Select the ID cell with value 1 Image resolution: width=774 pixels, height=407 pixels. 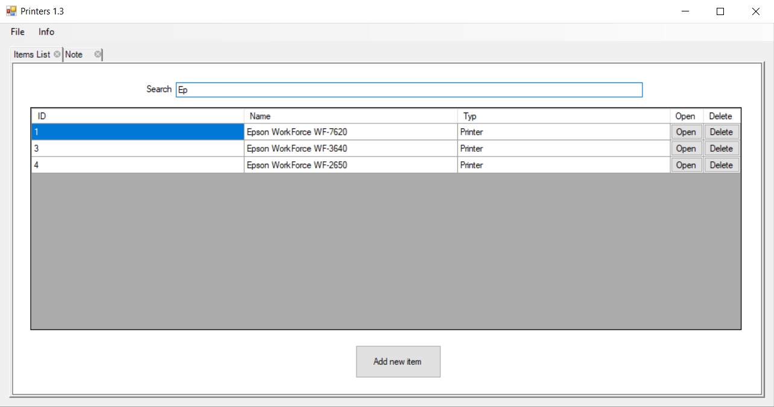(138, 132)
